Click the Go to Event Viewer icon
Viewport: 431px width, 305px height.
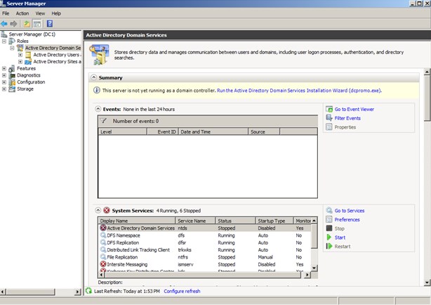click(329, 109)
